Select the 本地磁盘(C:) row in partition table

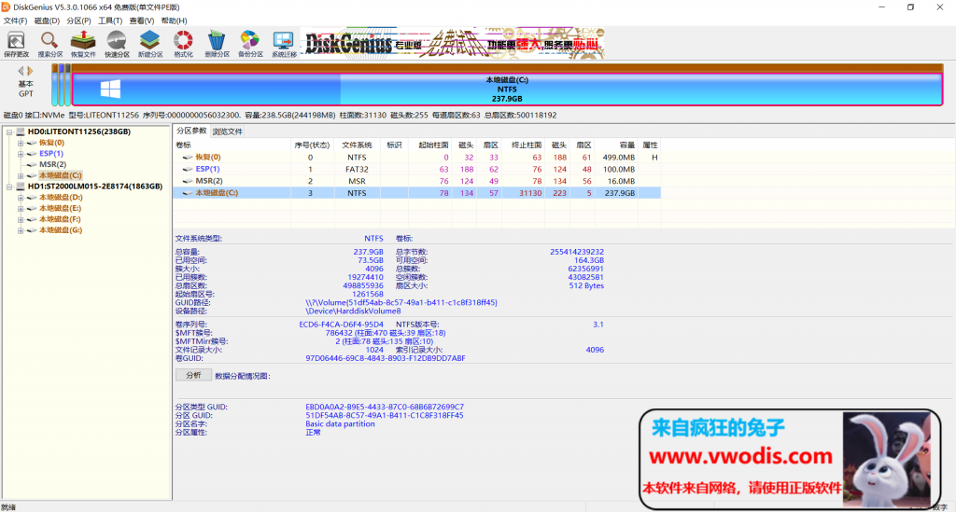(416, 193)
